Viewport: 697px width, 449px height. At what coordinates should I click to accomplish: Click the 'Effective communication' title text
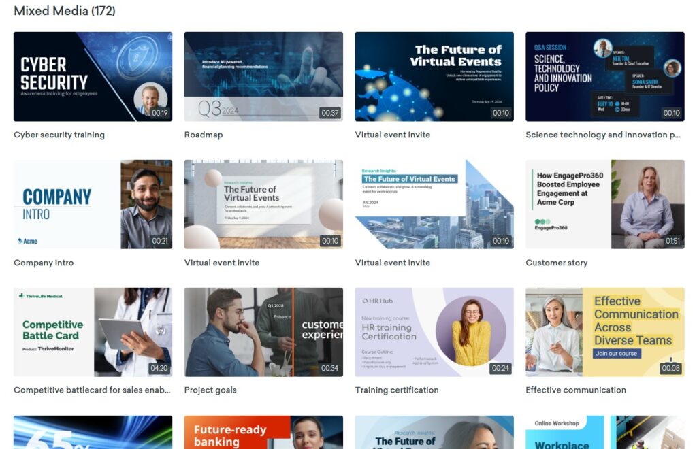pyautogui.click(x=576, y=390)
